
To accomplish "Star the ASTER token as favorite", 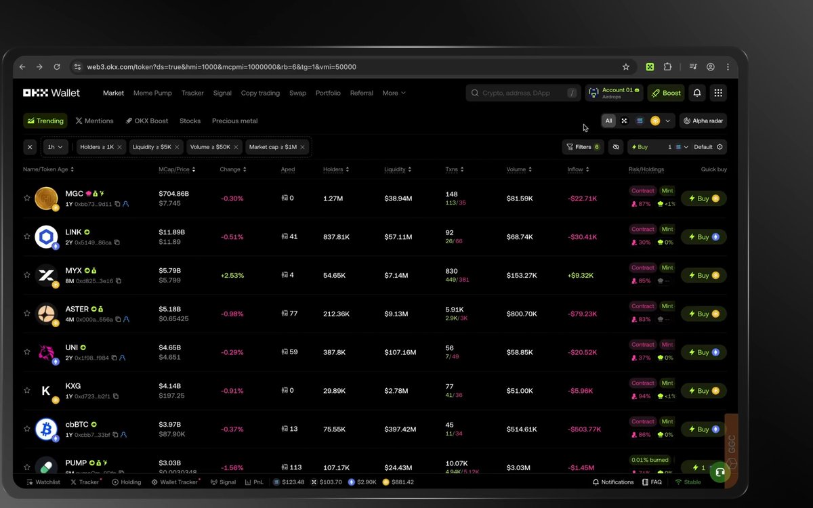I will pos(27,314).
